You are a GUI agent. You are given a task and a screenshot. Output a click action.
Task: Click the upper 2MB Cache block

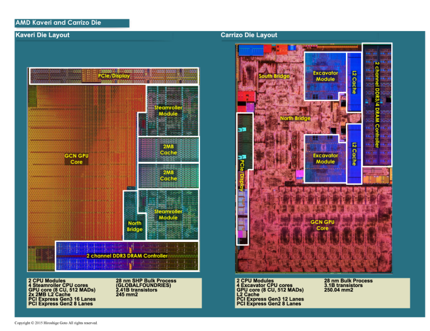tap(168, 149)
